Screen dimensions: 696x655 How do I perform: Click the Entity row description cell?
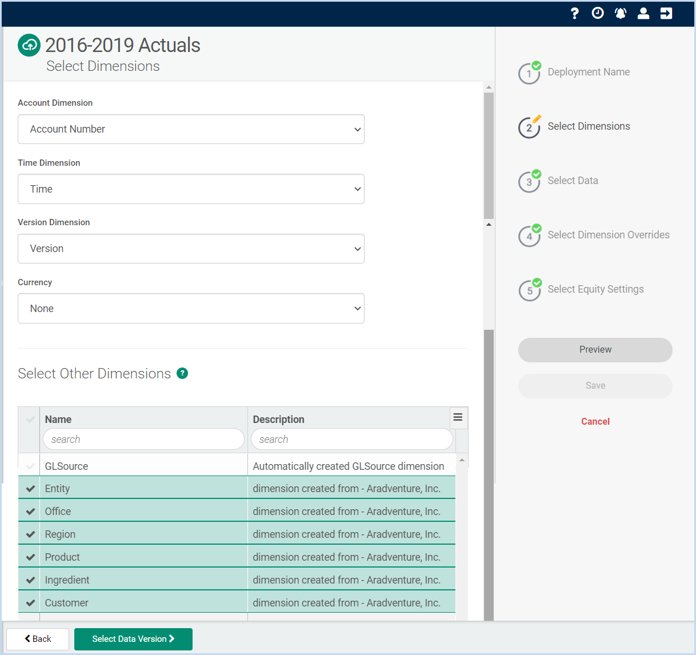(x=351, y=488)
